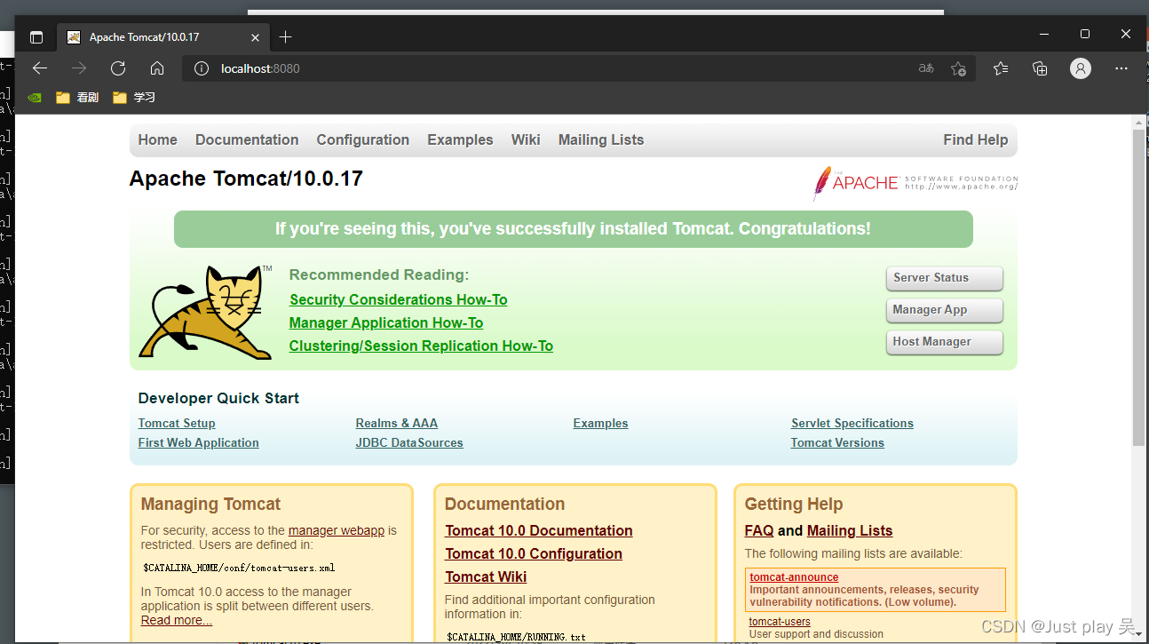The height and width of the screenshot is (644, 1149).
Task: Click the NVIDIA bookmark icon
Action: [35, 98]
